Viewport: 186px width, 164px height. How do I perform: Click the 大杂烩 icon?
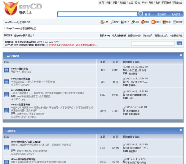tap(174, 22)
